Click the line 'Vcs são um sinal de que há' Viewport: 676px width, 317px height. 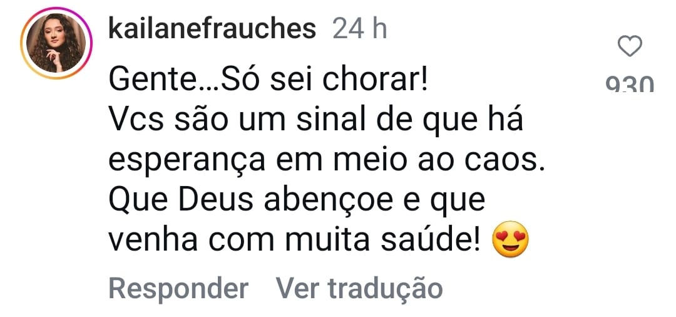pos(315,122)
